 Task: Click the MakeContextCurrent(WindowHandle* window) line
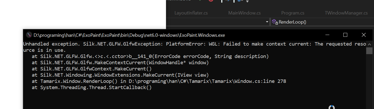(x=120, y=63)
